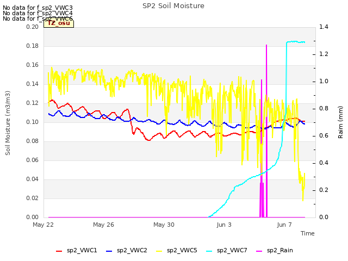
Task: Click the Jun 3 x-axis tick label
Action: tap(224, 225)
